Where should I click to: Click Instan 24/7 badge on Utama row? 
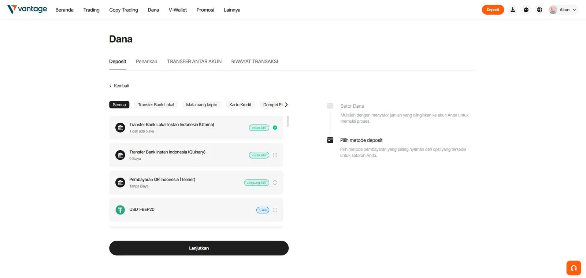[x=259, y=128]
